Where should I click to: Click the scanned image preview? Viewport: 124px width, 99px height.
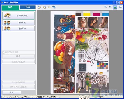[80, 52]
